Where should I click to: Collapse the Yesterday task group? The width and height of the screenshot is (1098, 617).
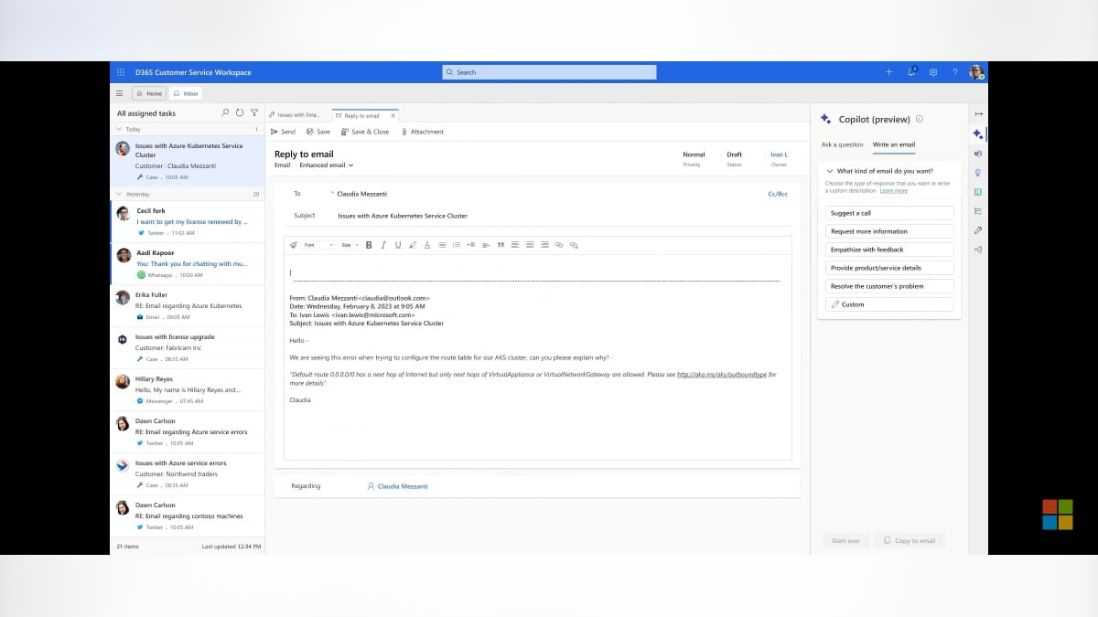point(118,194)
